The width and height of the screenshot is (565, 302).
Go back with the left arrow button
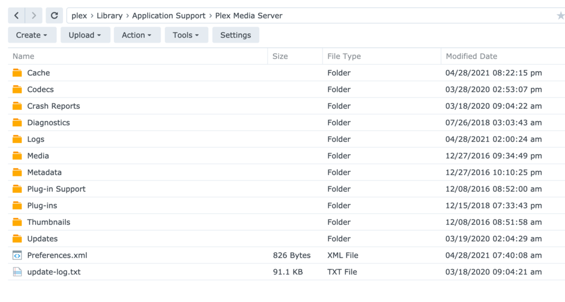tap(16, 16)
